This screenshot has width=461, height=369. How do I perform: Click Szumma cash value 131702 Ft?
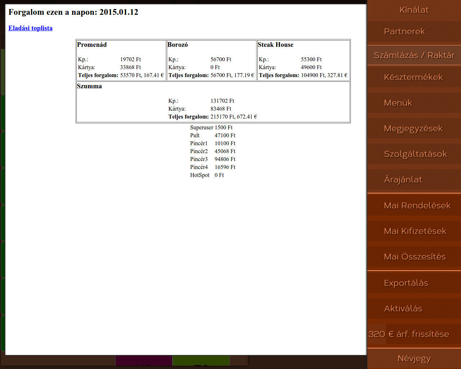tap(222, 101)
